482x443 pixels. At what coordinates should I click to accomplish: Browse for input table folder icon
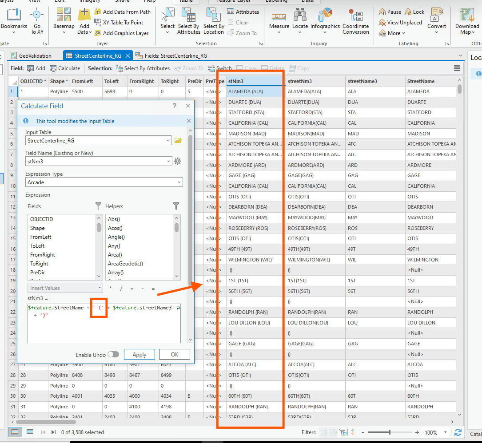[x=178, y=140]
